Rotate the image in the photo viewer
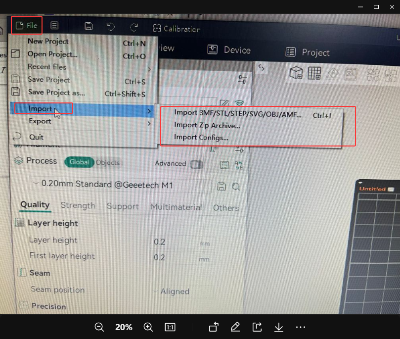This screenshot has height=339, width=400. [214, 327]
